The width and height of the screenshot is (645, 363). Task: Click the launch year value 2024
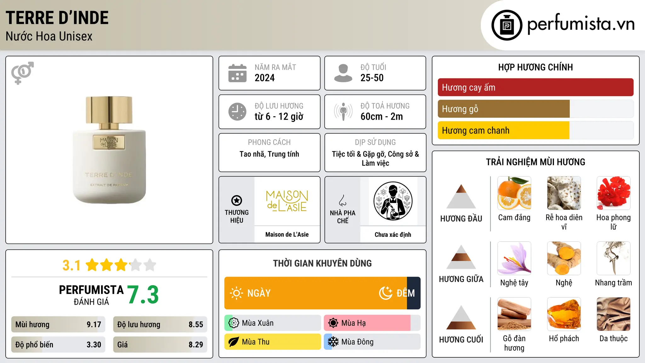265,78
